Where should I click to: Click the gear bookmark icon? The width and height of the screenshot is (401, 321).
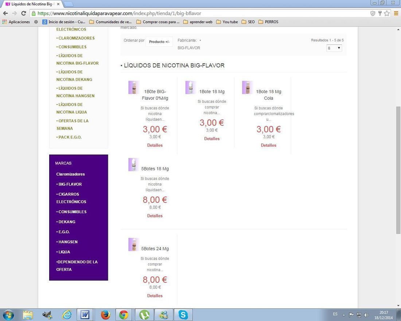[36, 22]
